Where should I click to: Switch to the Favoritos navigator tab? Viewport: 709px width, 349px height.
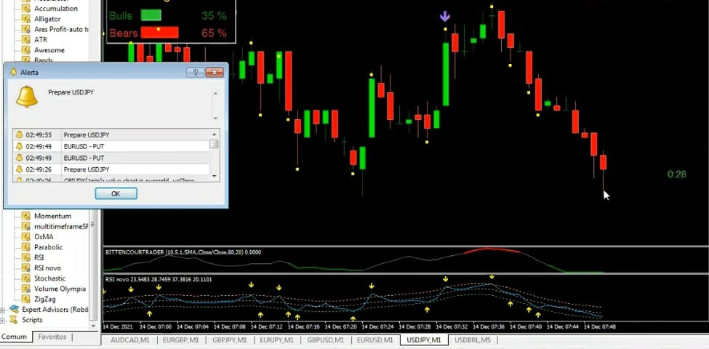tap(52, 337)
